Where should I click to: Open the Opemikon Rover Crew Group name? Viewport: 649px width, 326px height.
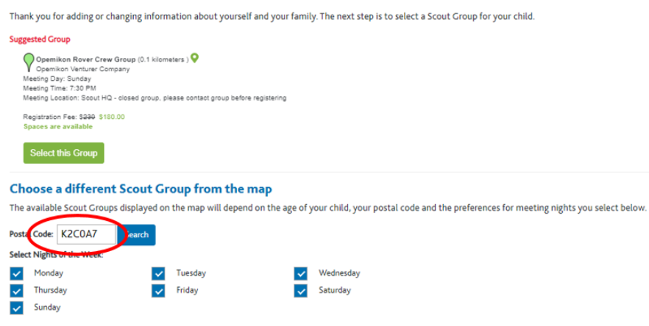click(86, 59)
